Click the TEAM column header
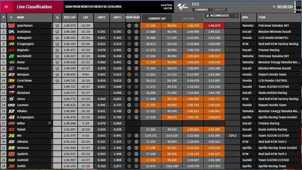 262,18
